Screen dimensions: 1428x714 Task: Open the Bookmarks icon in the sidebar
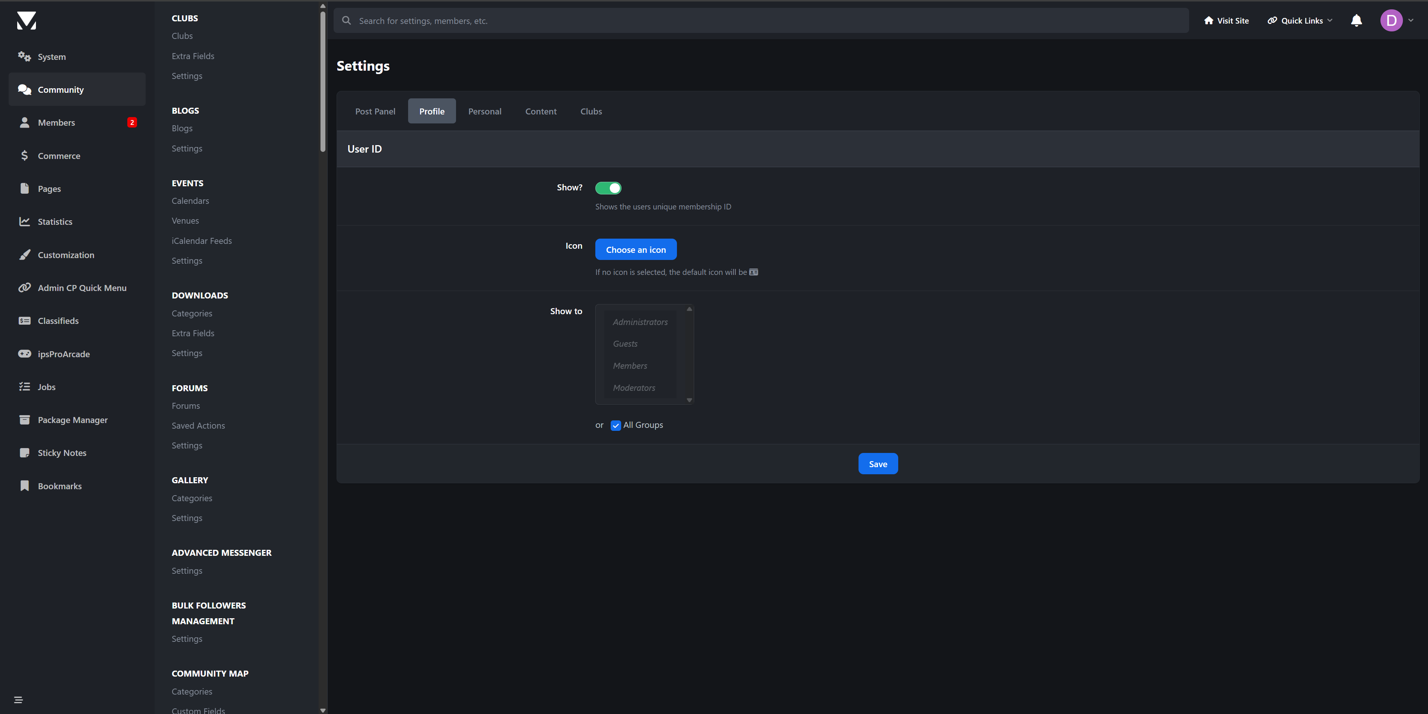pos(24,486)
